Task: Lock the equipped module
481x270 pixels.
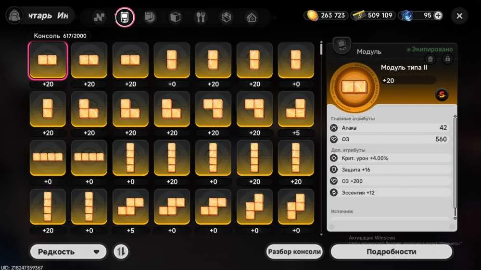Action: 447,59
